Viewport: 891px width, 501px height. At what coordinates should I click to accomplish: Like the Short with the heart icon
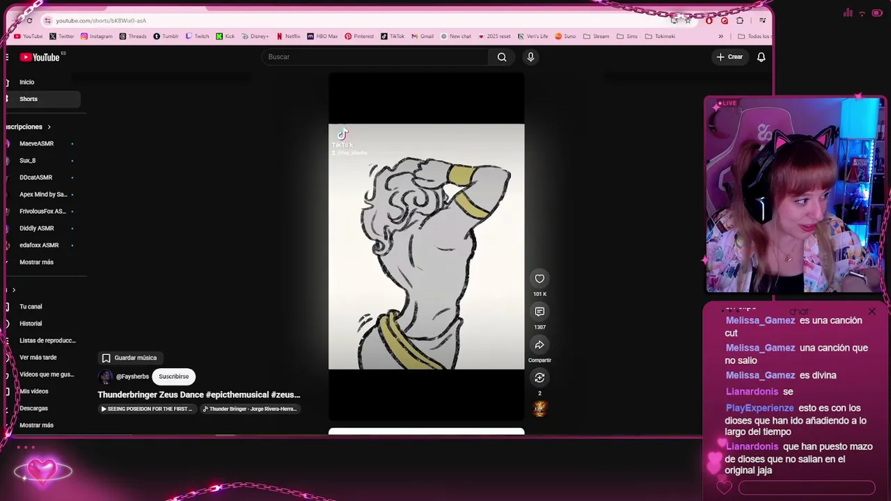coord(539,279)
